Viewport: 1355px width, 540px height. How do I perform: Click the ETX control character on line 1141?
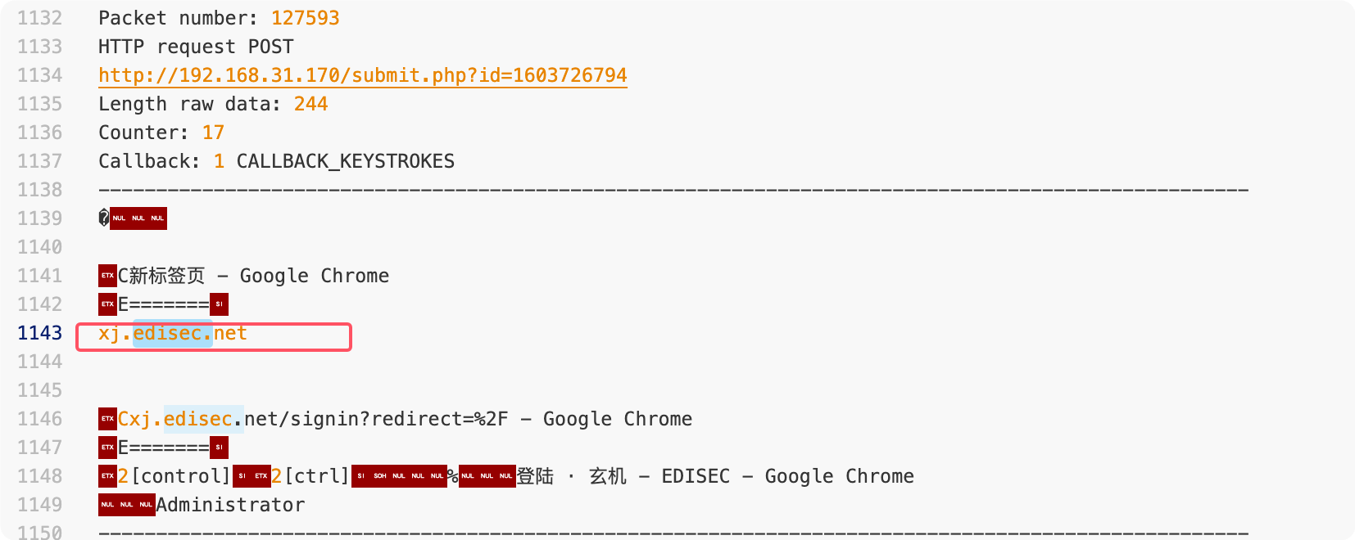pyautogui.click(x=107, y=276)
